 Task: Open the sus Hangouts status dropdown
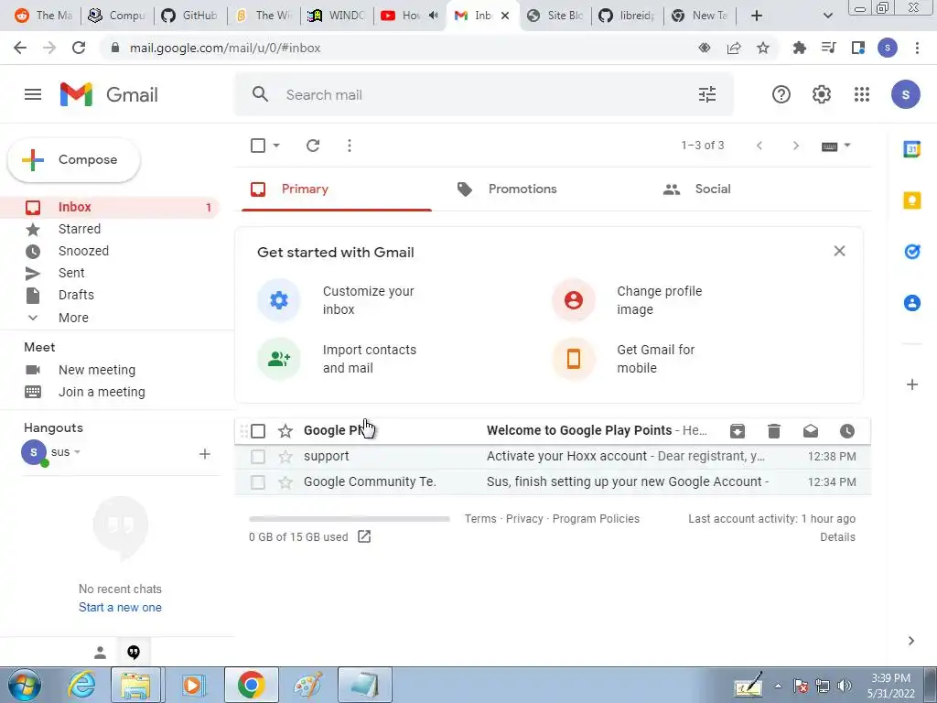tap(77, 452)
